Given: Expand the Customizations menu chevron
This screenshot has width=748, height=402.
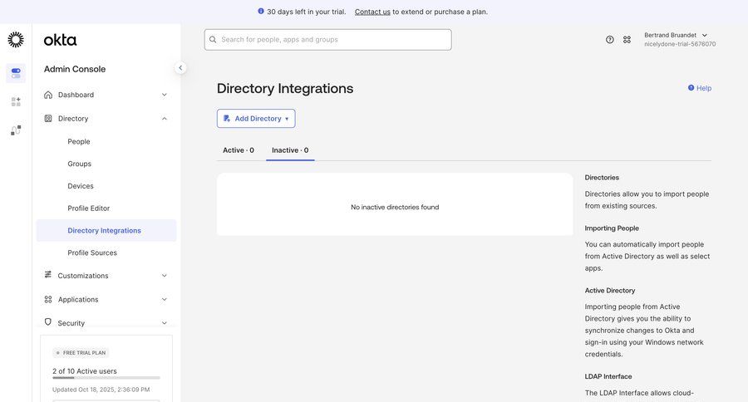Looking at the screenshot, I should [x=164, y=276].
